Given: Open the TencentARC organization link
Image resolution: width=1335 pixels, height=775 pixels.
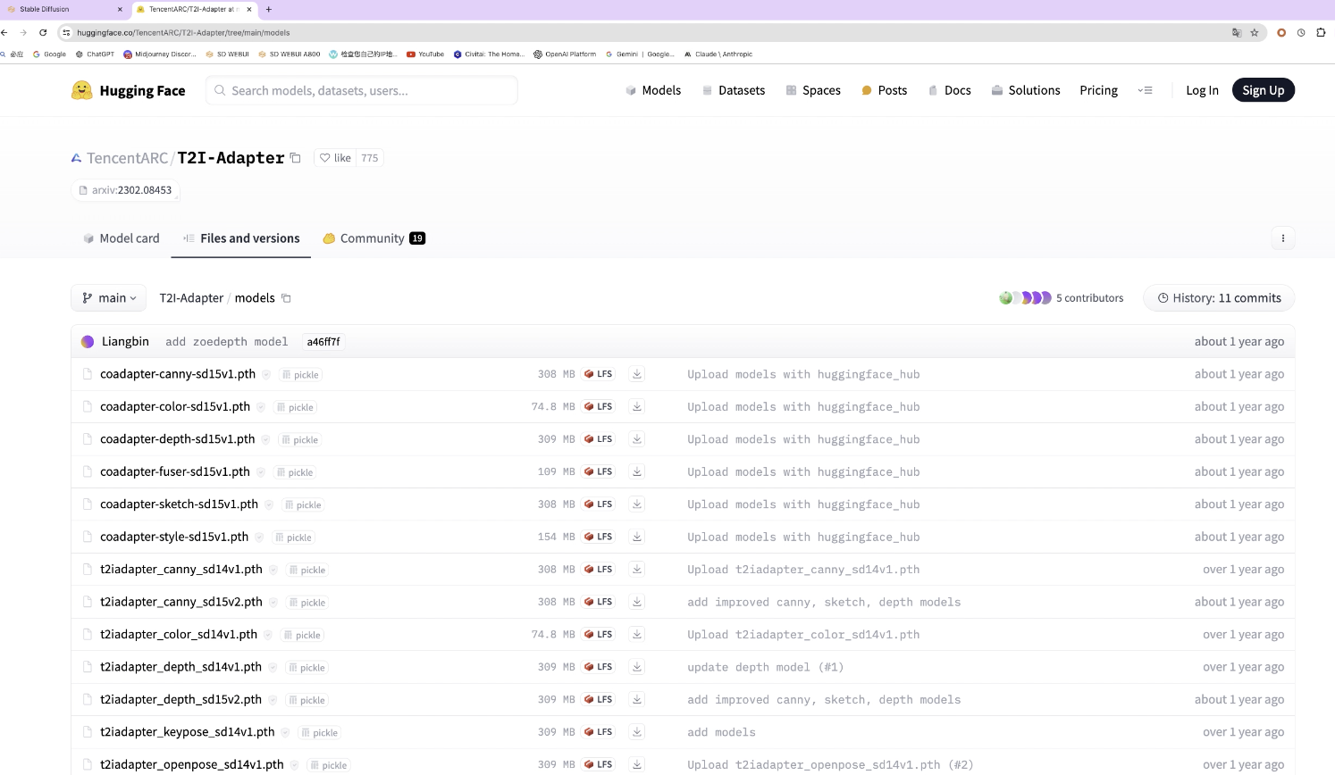Looking at the screenshot, I should [127, 158].
